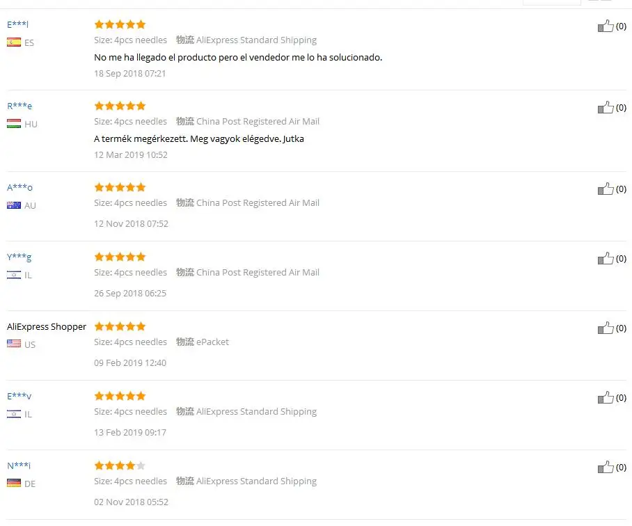This screenshot has height=526, width=632.
Task: Click the Spain flag next to ES
Action: [x=14, y=42]
